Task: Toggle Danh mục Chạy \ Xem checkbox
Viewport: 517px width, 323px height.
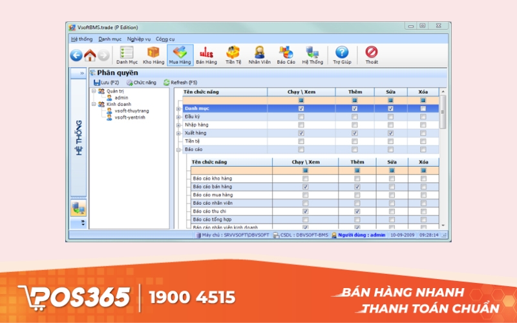Action: (301, 109)
